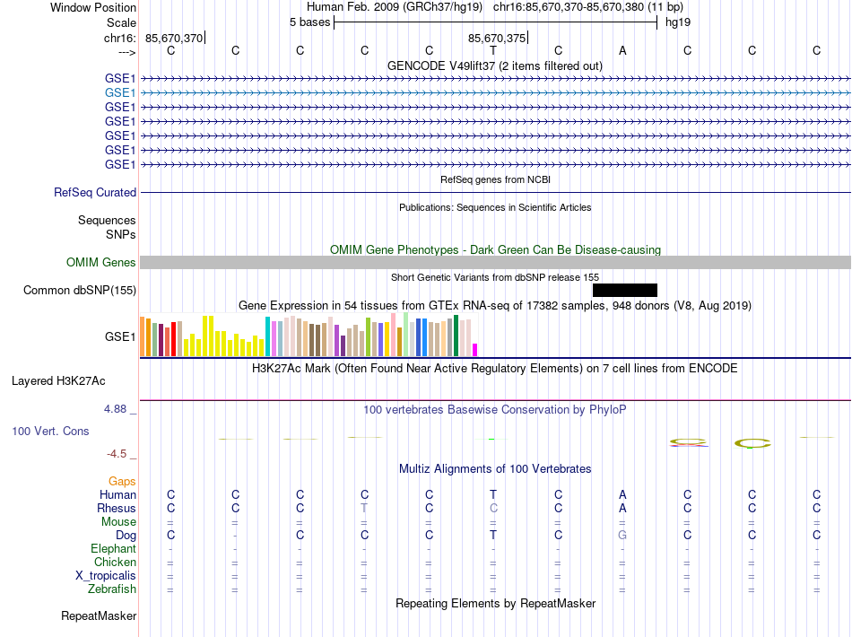Click the 100 Vert. Cons track label

[50, 431]
